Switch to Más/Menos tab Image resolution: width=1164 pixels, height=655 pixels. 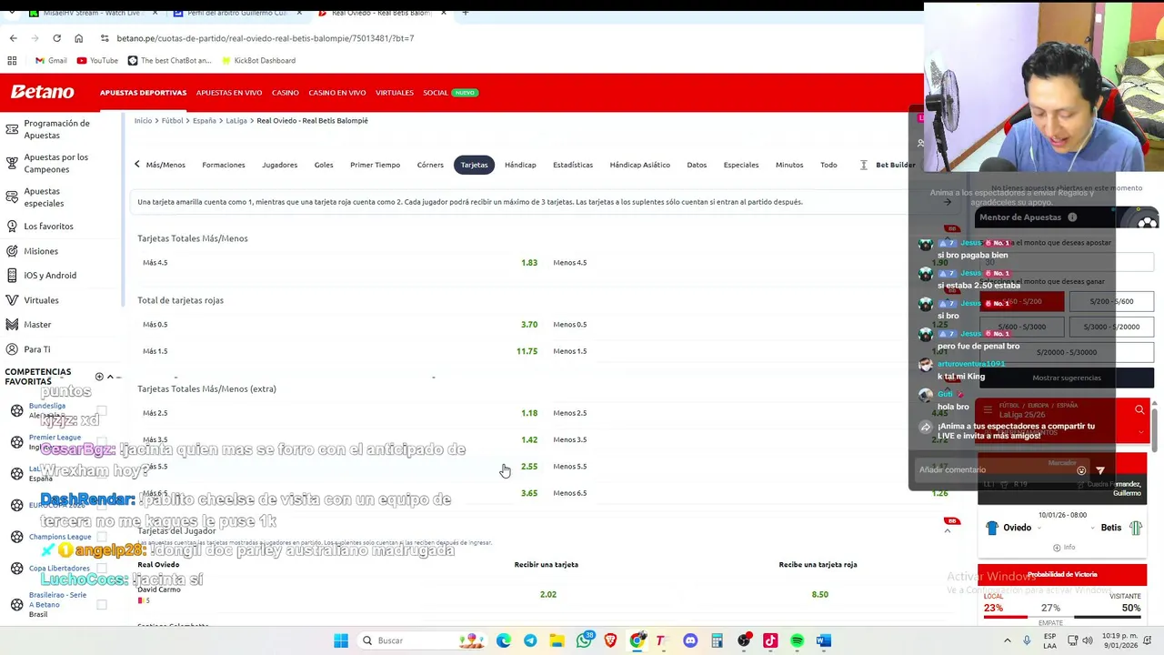tap(166, 165)
